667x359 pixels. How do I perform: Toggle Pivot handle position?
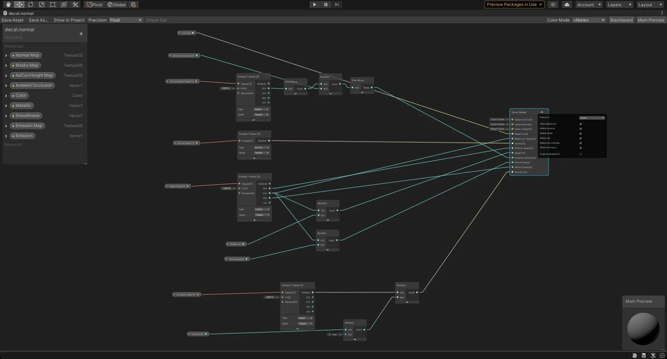94,5
